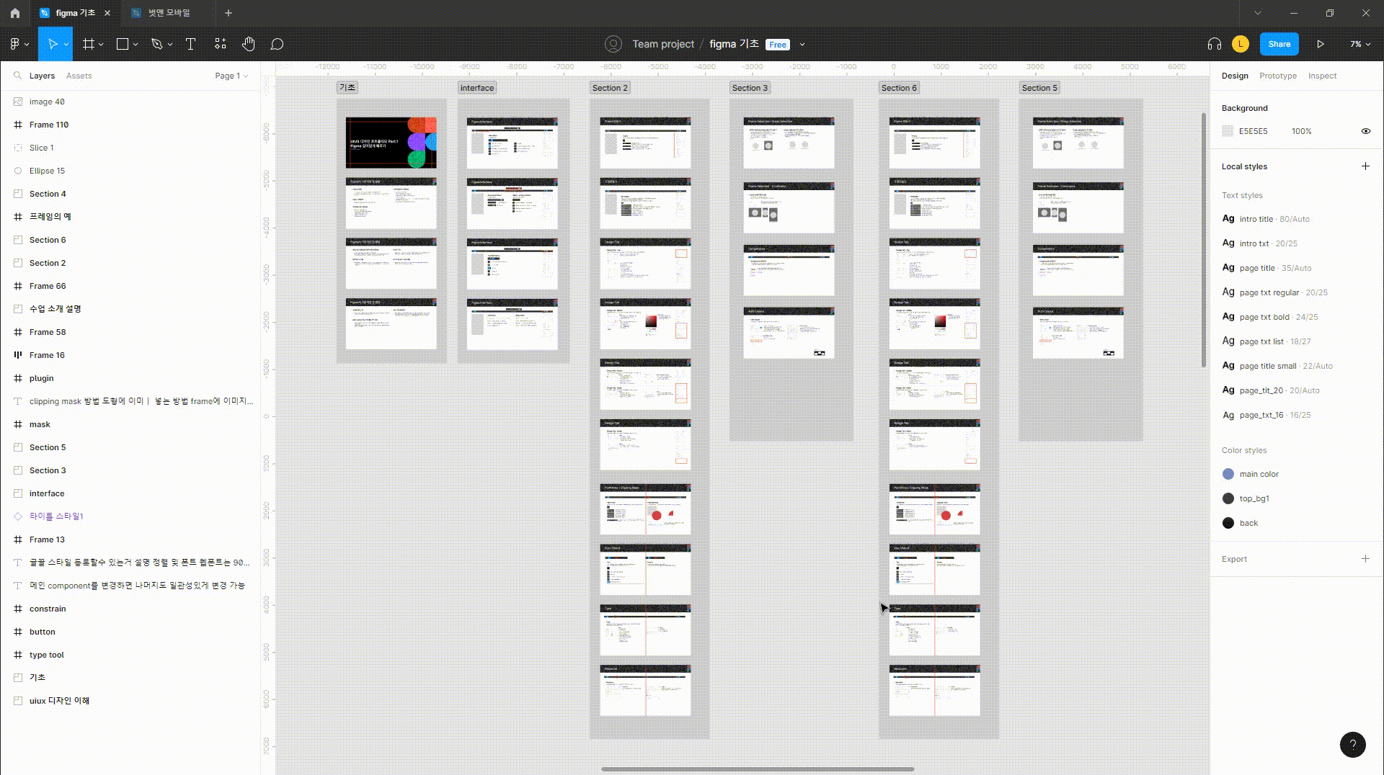Select the Section 2 label on canvas
The image size is (1384, 775).
[x=610, y=88]
